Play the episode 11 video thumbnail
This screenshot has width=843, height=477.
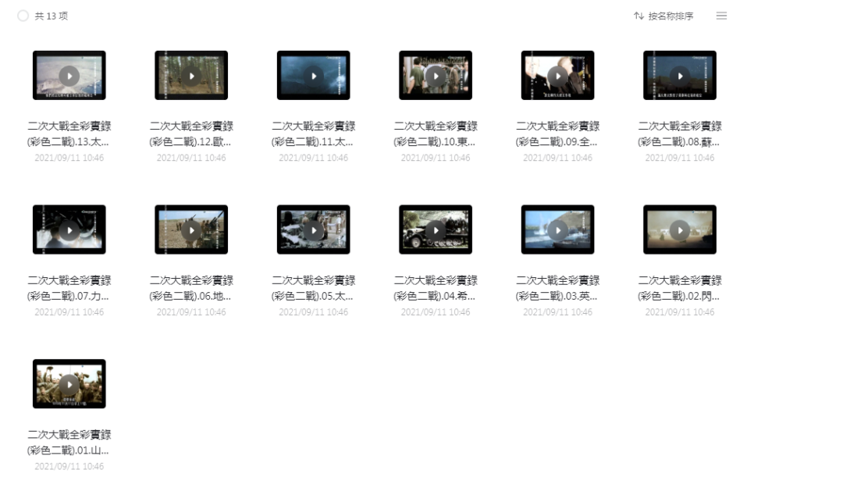(x=314, y=76)
